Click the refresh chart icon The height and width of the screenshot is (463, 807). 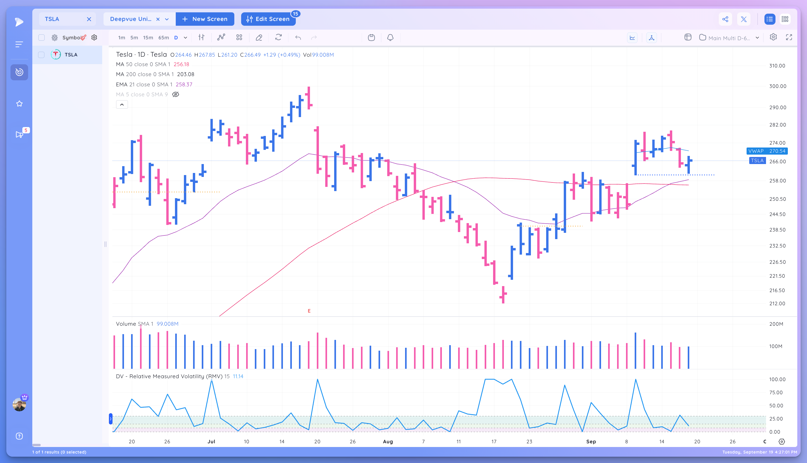(x=278, y=38)
